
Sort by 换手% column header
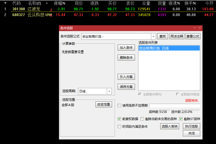pyautogui.click(x=190, y=3)
